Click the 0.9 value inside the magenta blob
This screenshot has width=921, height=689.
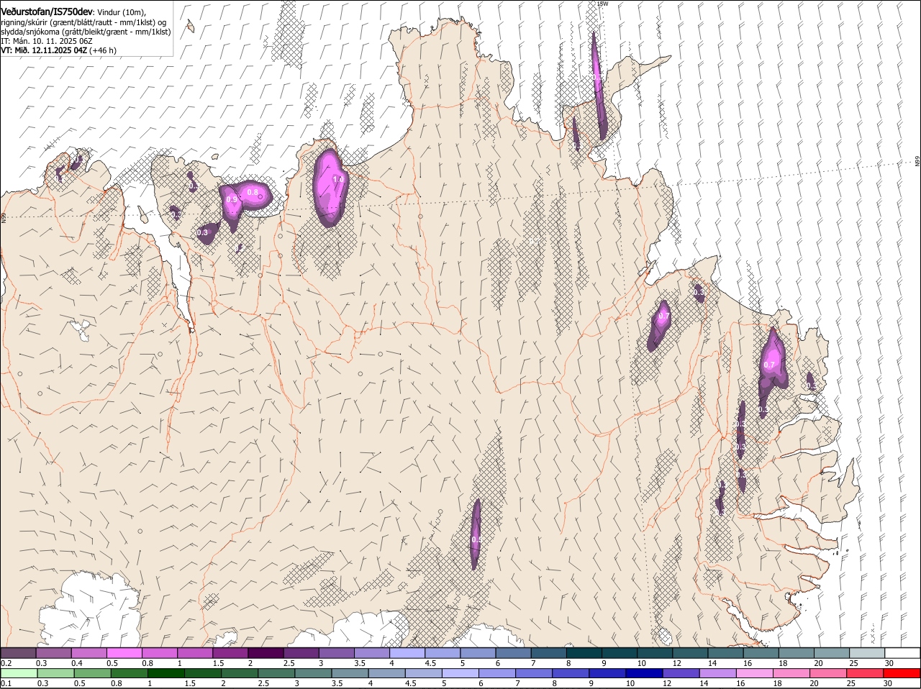(232, 200)
